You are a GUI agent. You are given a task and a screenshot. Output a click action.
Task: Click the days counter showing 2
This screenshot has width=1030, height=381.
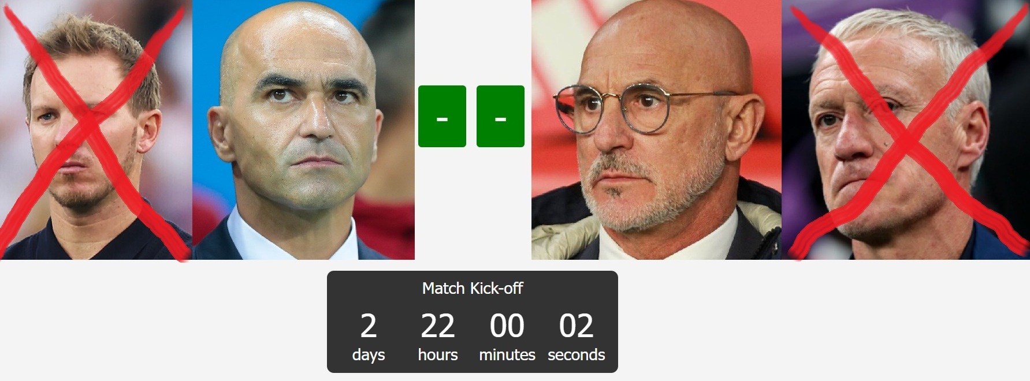(x=369, y=326)
